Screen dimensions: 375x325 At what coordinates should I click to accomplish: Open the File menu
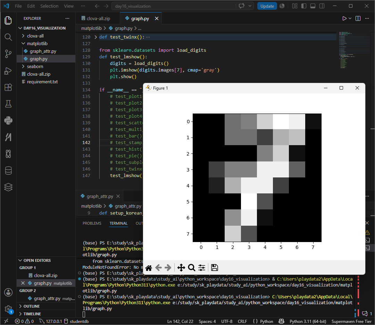(18, 6)
